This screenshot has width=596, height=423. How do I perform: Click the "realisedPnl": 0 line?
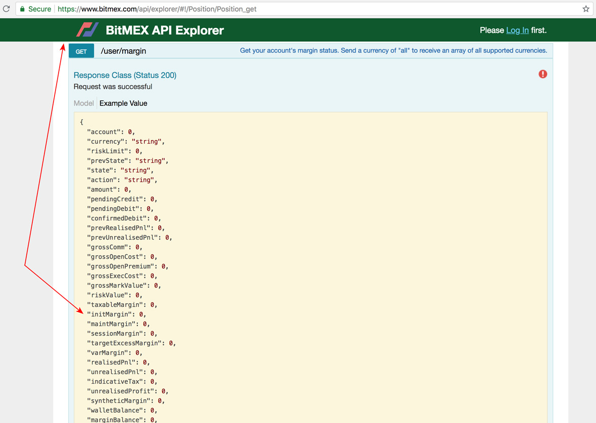coord(119,362)
